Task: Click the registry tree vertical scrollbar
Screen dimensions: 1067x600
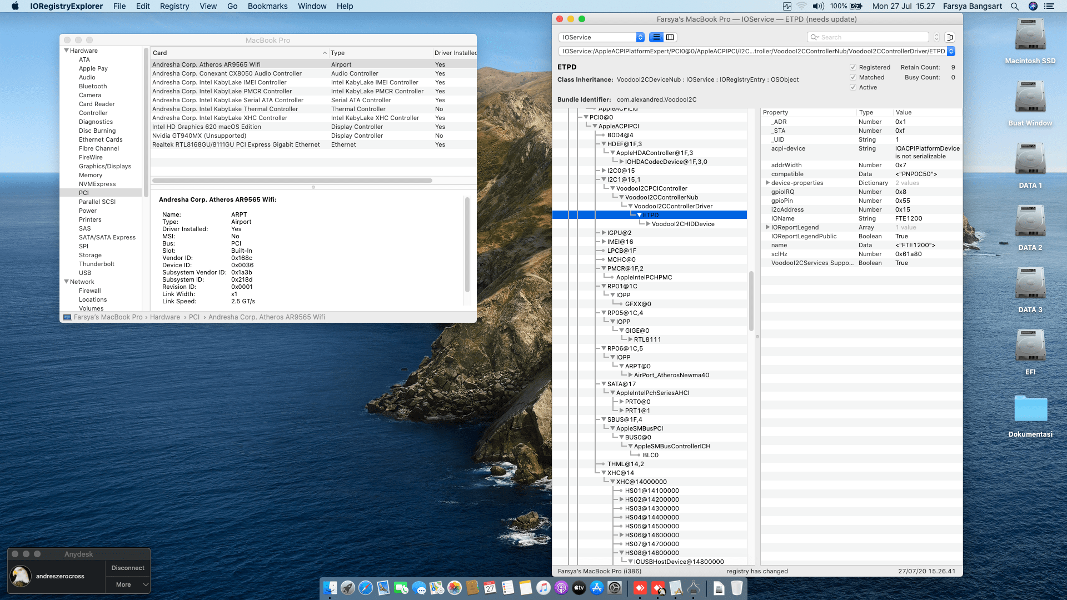Action: (x=751, y=301)
